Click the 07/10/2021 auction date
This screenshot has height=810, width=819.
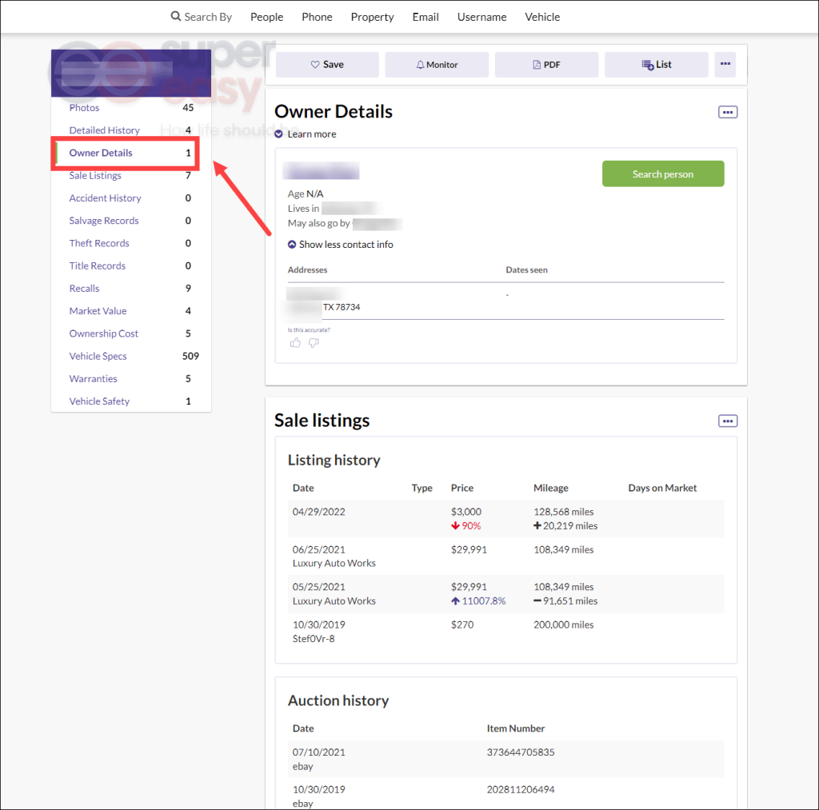point(318,752)
